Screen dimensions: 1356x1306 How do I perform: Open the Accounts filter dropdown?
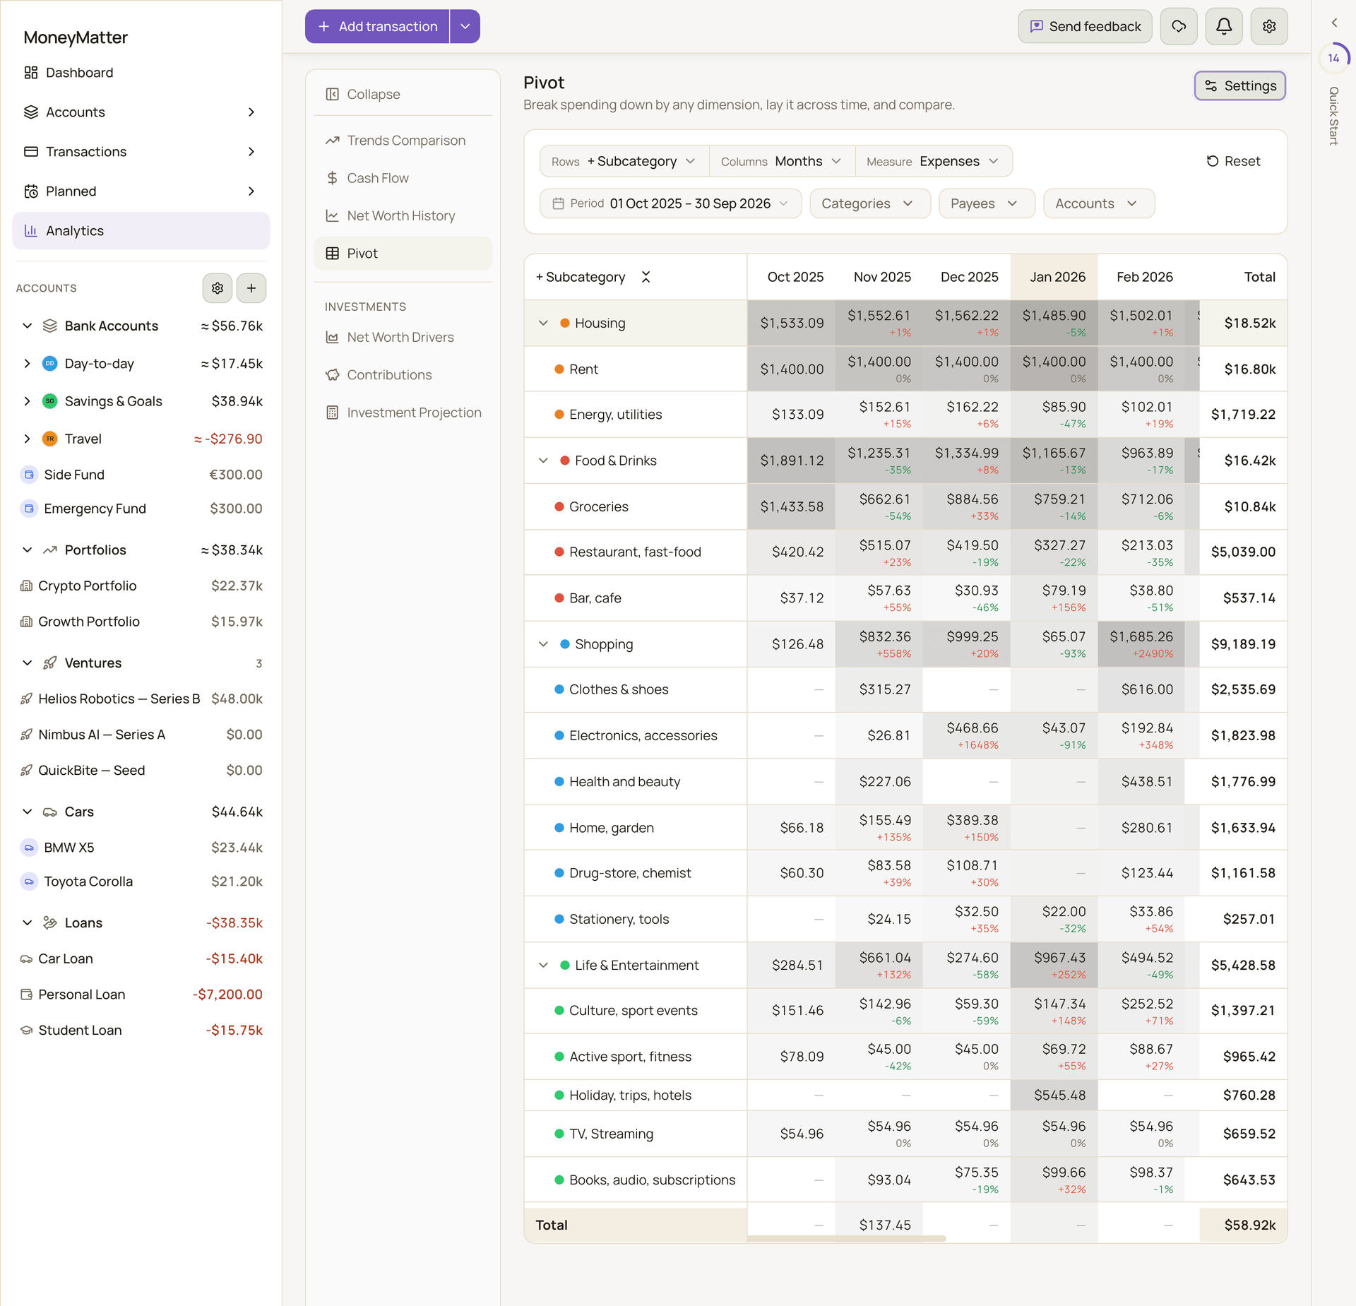click(1098, 203)
